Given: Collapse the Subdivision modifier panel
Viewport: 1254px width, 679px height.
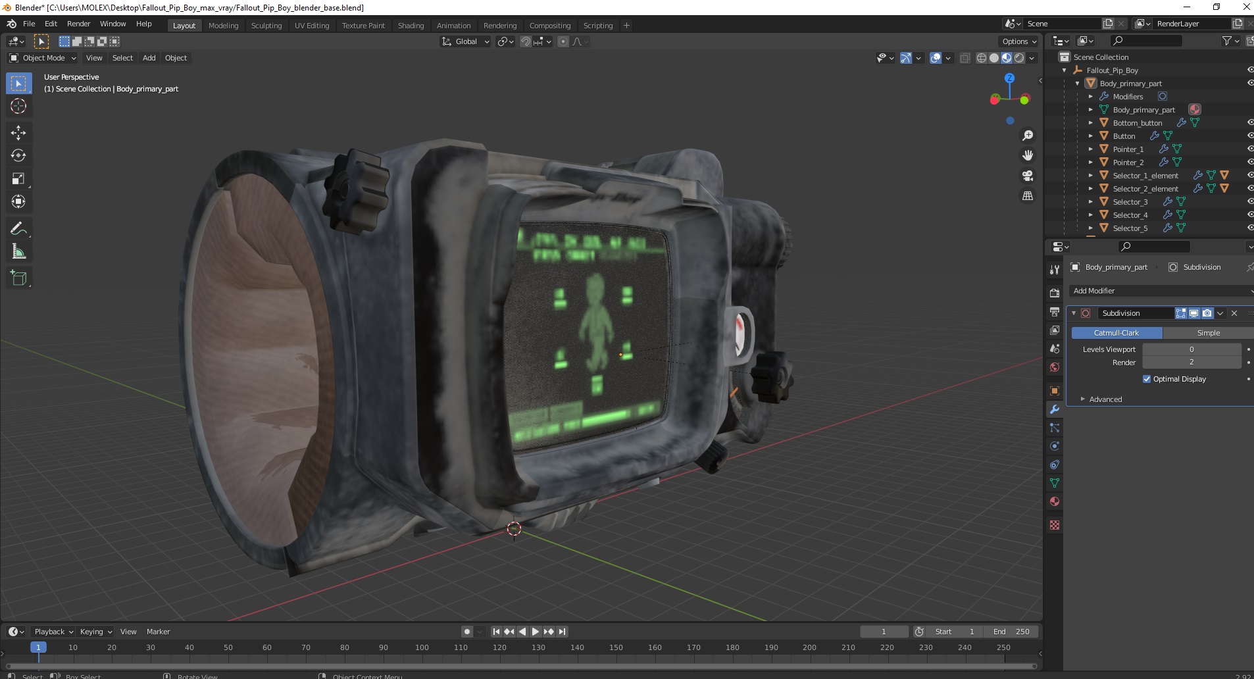Looking at the screenshot, I should (1074, 313).
